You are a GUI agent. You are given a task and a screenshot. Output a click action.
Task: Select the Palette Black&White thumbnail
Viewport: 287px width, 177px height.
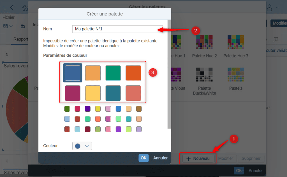[204, 75]
